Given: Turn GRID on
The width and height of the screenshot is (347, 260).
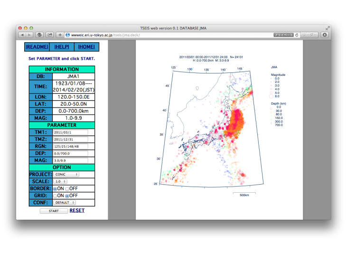Looking at the screenshot, I should tap(55, 196).
